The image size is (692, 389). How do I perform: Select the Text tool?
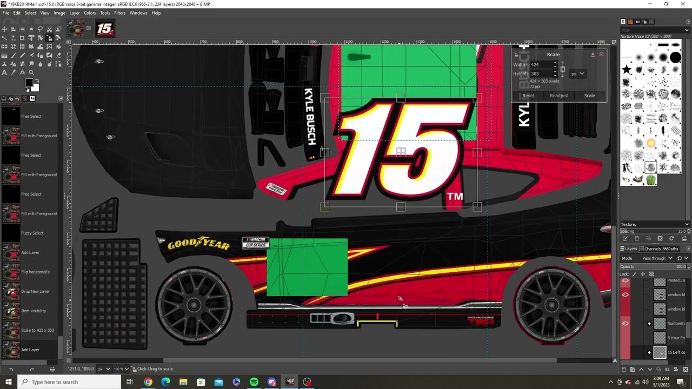[4, 72]
